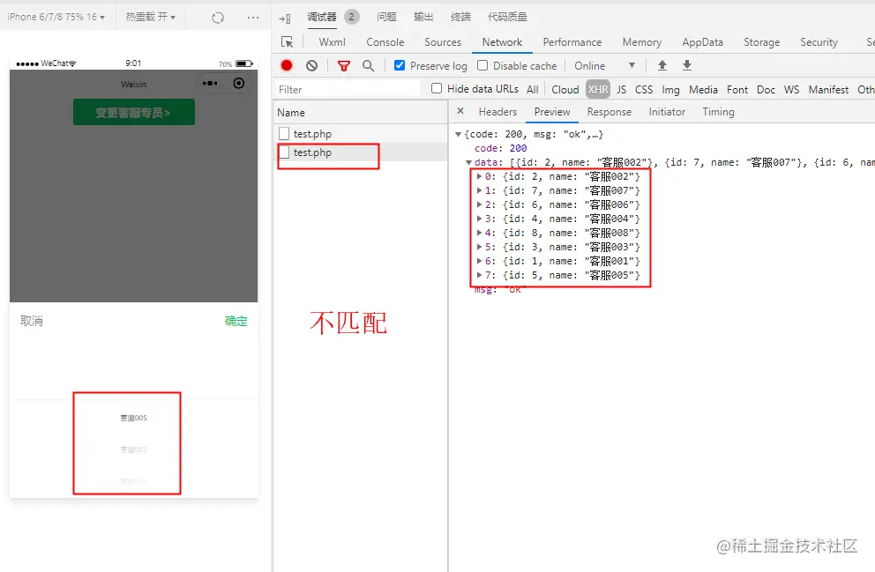Select the inspect element cursor icon
This screenshot has height=572, width=875.
tap(288, 41)
